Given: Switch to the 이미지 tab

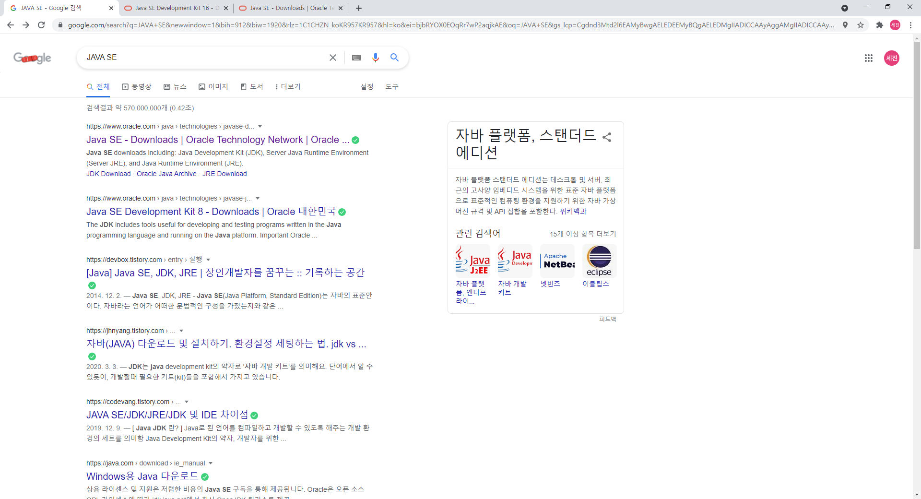Looking at the screenshot, I should pos(213,87).
